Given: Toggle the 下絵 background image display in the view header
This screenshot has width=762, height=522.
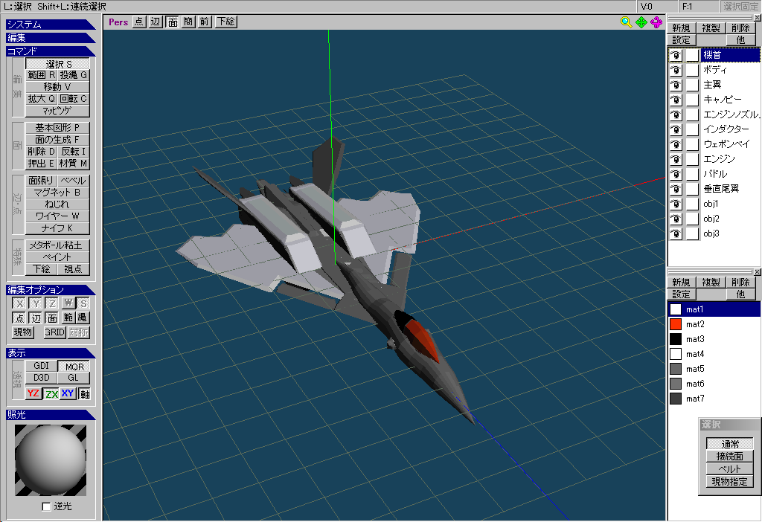Looking at the screenshot, I should point(226,22).
